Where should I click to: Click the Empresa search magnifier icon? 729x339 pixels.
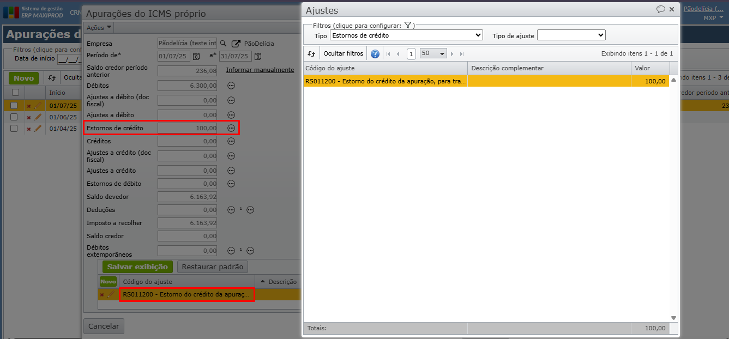coord(223,43)
